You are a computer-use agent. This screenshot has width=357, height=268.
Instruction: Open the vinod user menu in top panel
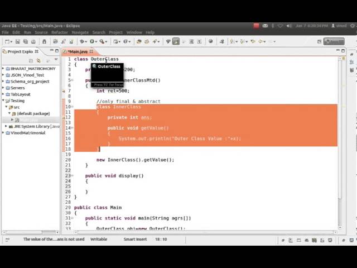coord(339,26)
